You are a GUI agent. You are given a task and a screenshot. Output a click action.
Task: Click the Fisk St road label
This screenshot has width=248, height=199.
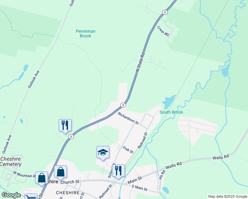[128, 150]
